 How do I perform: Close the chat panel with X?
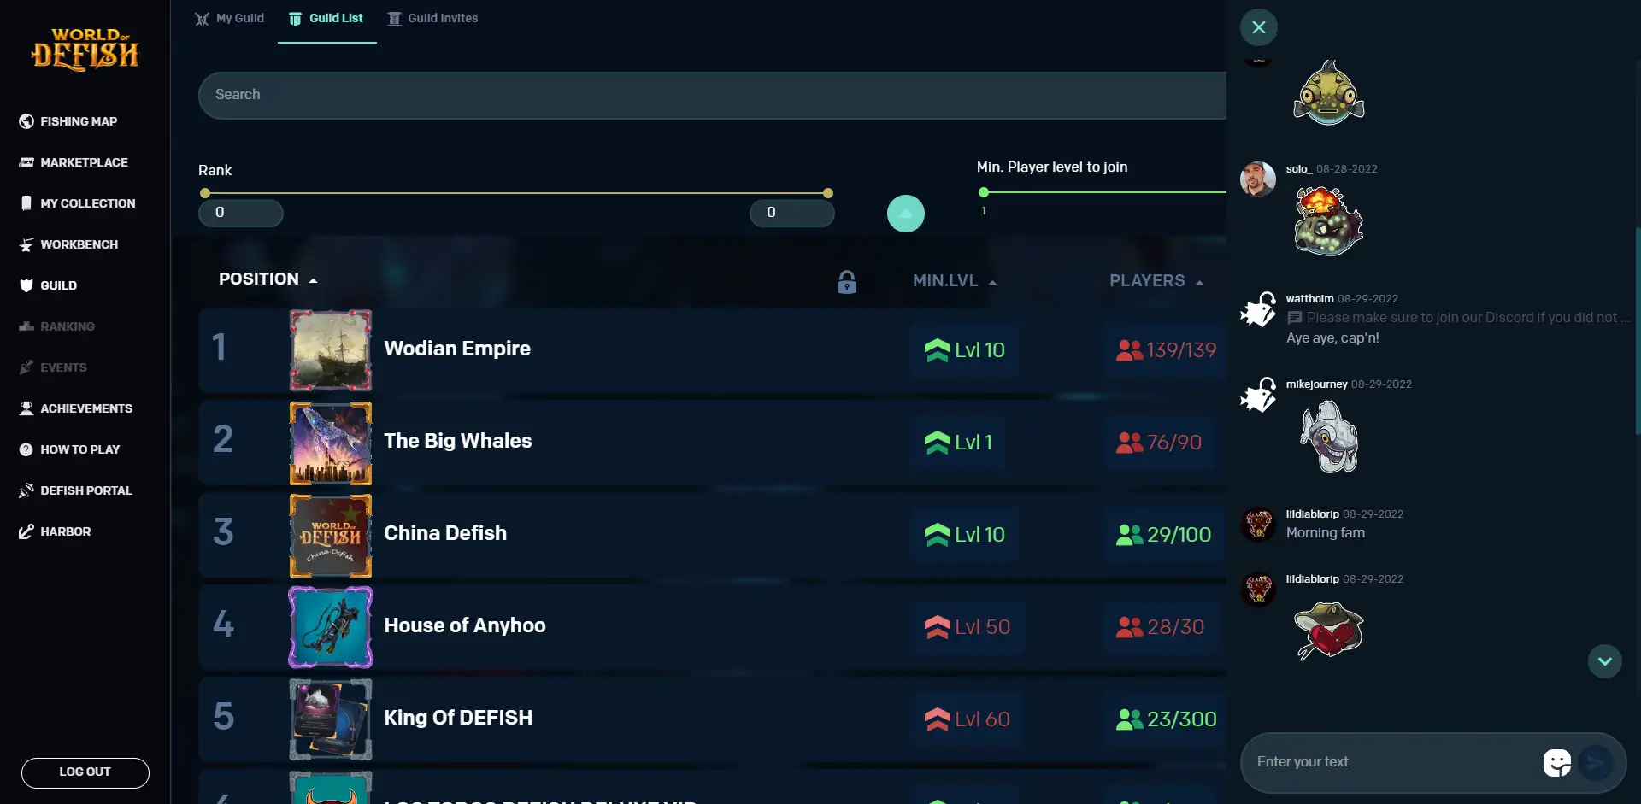tap(1258, 27)
